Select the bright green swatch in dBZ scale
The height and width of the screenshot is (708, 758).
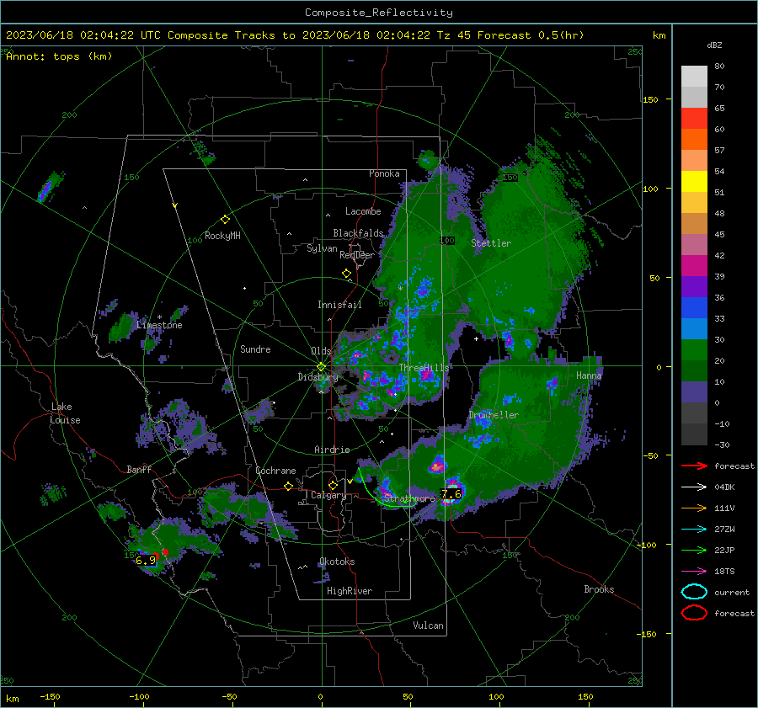tap(694, 350)
